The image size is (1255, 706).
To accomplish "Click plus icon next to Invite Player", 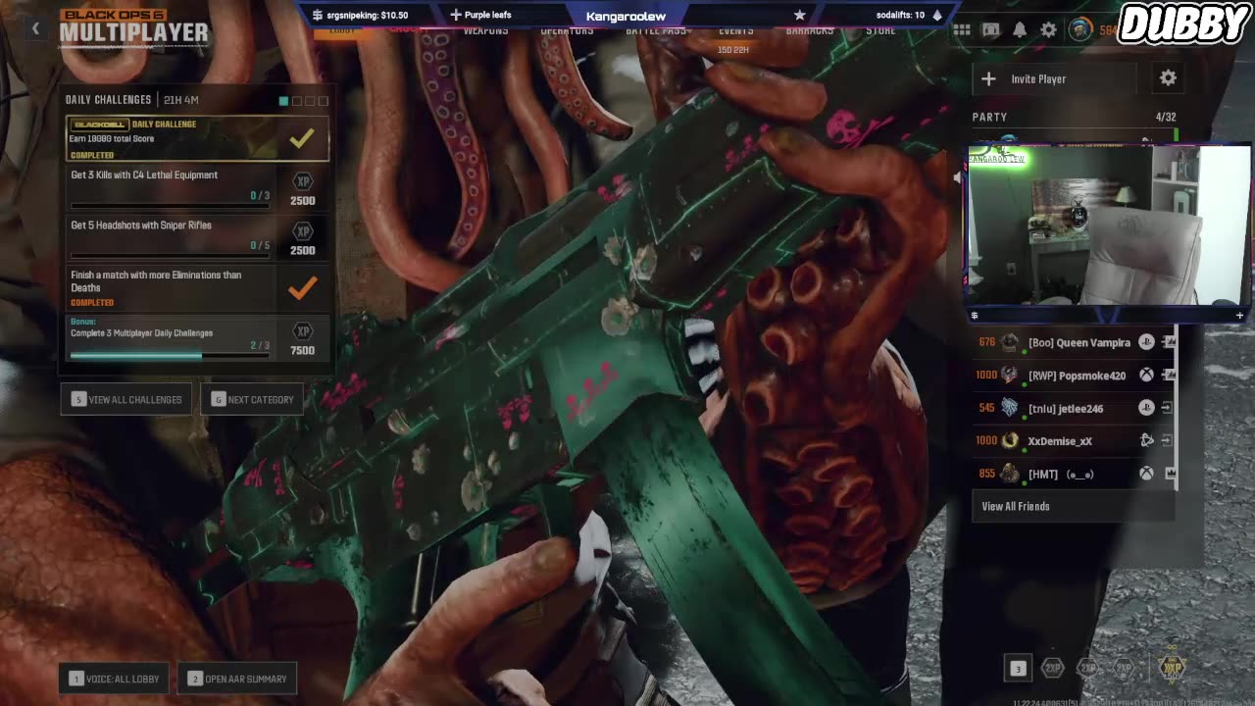I will tap(988, 78).
